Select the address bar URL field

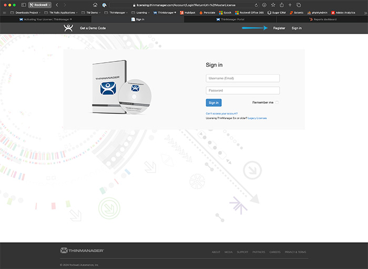pyautogui.click(x=183, y=5)
